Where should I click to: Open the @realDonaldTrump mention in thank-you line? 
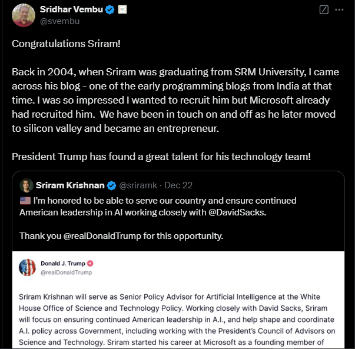pyautogui.click(x=102, y=236)
